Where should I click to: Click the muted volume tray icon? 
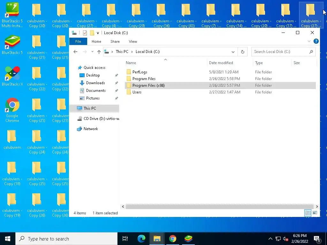[285, 239]
